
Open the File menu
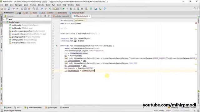(2, 5)
